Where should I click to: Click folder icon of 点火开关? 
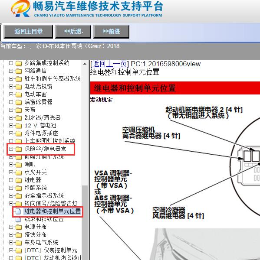pos(19,172)
